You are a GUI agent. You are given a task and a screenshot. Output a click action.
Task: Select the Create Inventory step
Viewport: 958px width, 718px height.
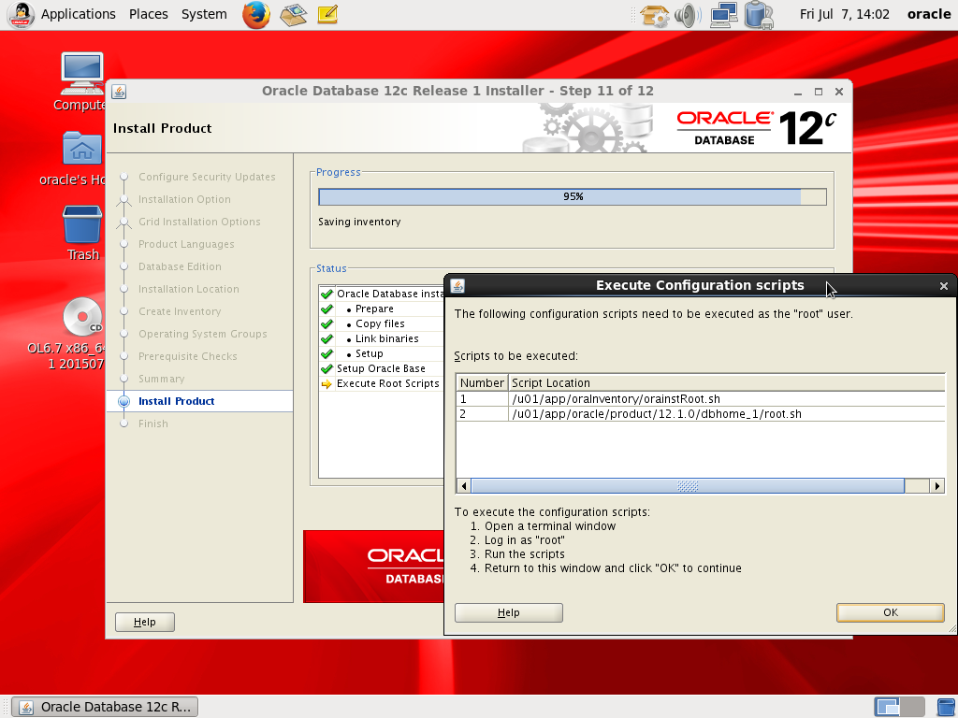(180, 311)
